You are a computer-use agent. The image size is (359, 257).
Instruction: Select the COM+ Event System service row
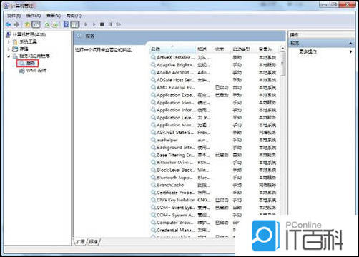(214, 208)
